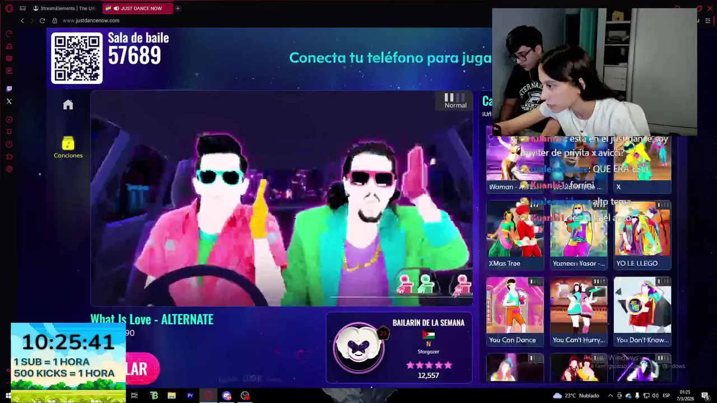The image size is (717, 403).
Task: Click the pink play button under song title
Action: [142, 369]
